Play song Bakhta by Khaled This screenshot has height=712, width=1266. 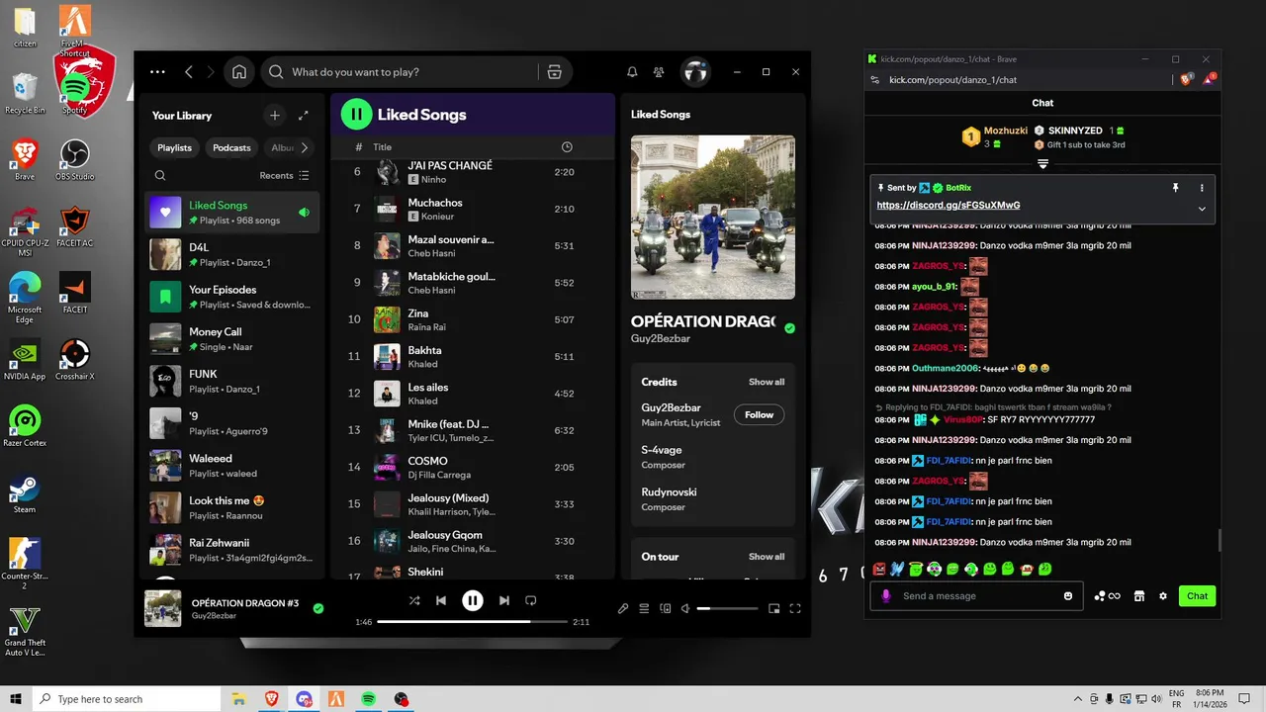(x=472, y=356)
